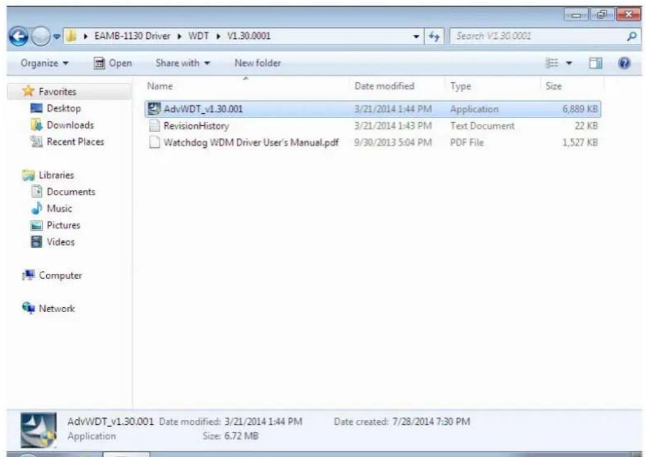The width and height of the screenshot is (646, 457).
Task: Click the 9/30/2013 5:04 PM date cell
Action: pos(393,142)
